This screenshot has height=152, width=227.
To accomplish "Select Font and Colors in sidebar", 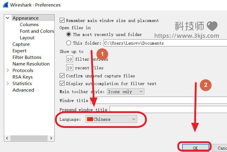I will pyautogui.click(x=37, y=31).
